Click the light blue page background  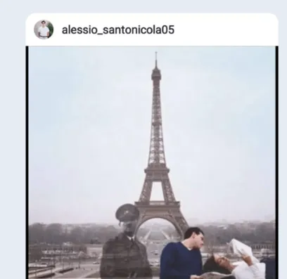pos(13,141)
